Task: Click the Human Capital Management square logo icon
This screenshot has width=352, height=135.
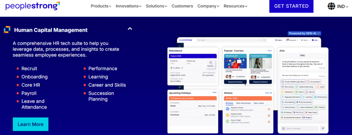Action: [7, 30]
